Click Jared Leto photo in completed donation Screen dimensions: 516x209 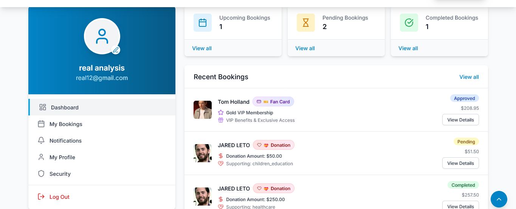[203, 197]
